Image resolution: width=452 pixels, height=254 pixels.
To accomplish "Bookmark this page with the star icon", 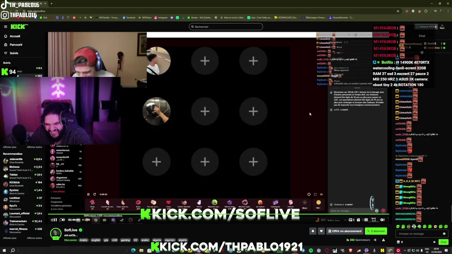I will coord(398,11).
